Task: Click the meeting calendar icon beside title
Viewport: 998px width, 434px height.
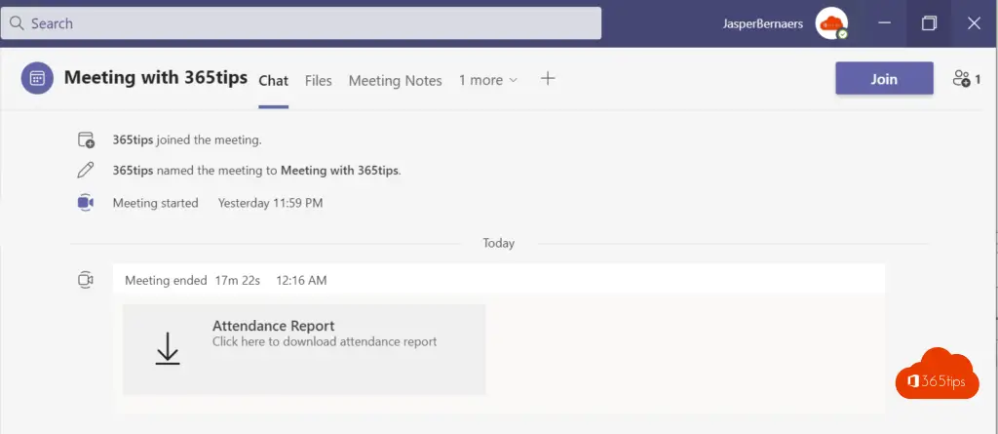Action: 37,79
